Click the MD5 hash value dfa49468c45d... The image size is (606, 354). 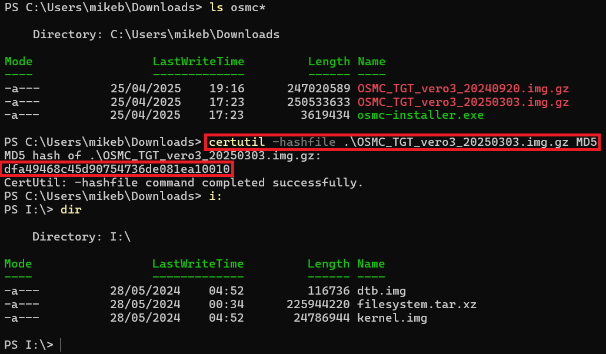click(117, 169)
